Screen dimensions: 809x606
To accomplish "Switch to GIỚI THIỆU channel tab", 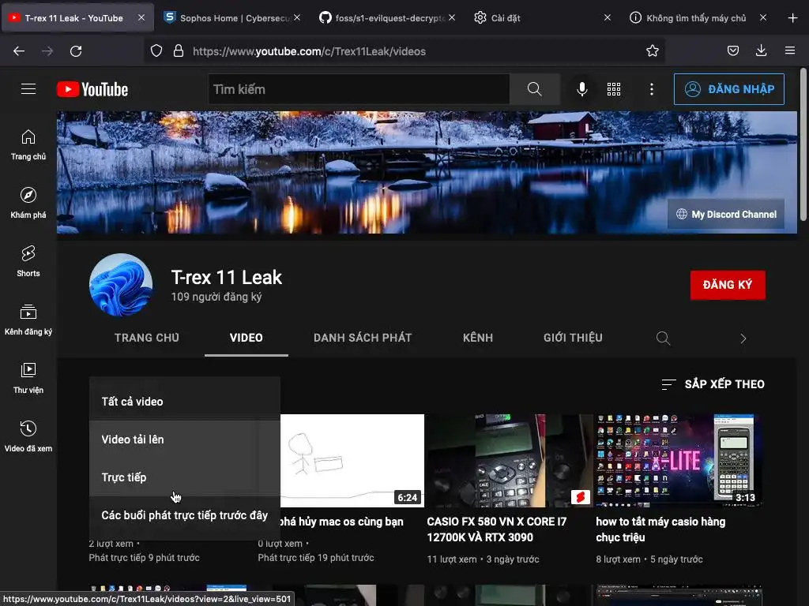I will 573,338.
